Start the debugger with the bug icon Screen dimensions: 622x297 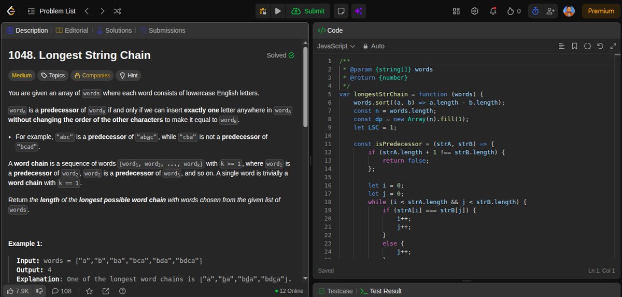[263, 11]
